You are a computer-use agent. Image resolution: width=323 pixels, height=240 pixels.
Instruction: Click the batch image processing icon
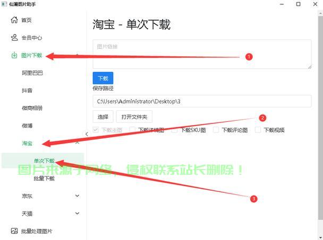point(14,231)
